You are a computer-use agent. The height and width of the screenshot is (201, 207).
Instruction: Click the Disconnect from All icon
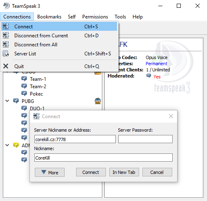tap(6, 44)
